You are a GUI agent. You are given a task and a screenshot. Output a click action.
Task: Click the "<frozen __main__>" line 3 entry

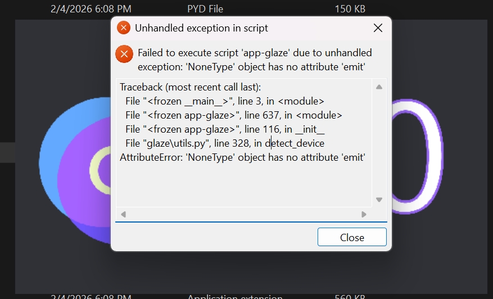224,101
